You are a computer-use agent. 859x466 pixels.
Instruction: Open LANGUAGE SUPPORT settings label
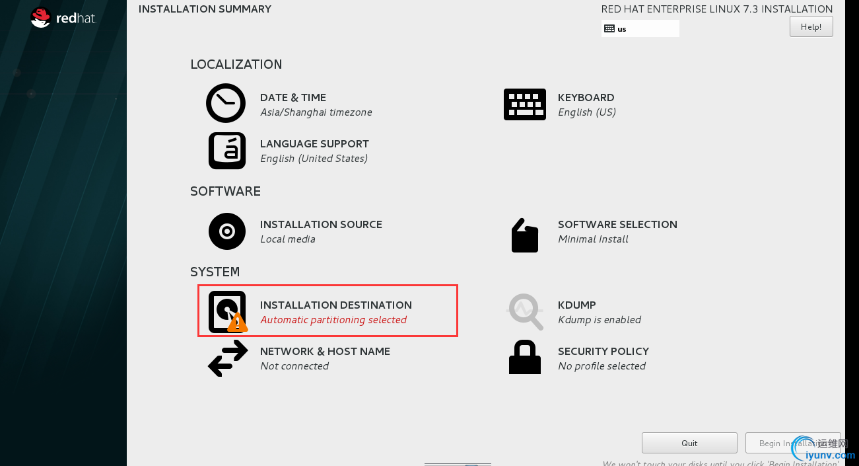click(314, 144)
